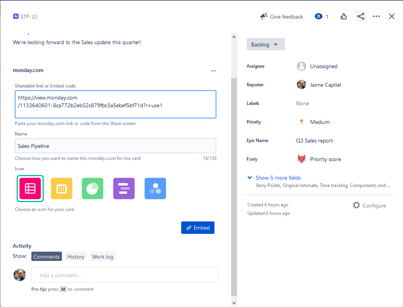Click the Configure gear icon
The image size is (403, 307).
click(x=356, y=205)
